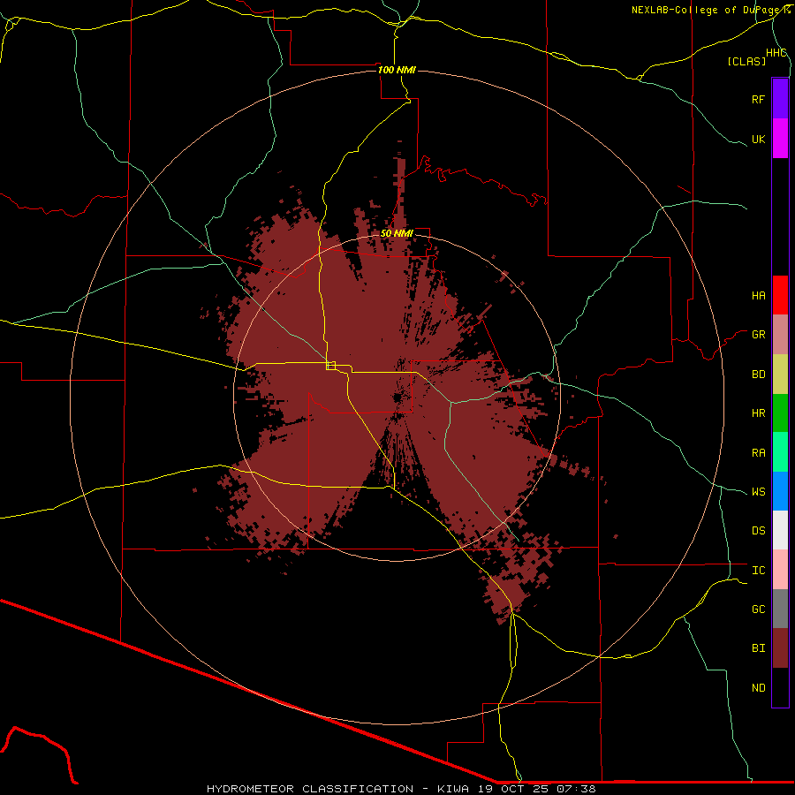Click the HR legend label

[758, 413]
